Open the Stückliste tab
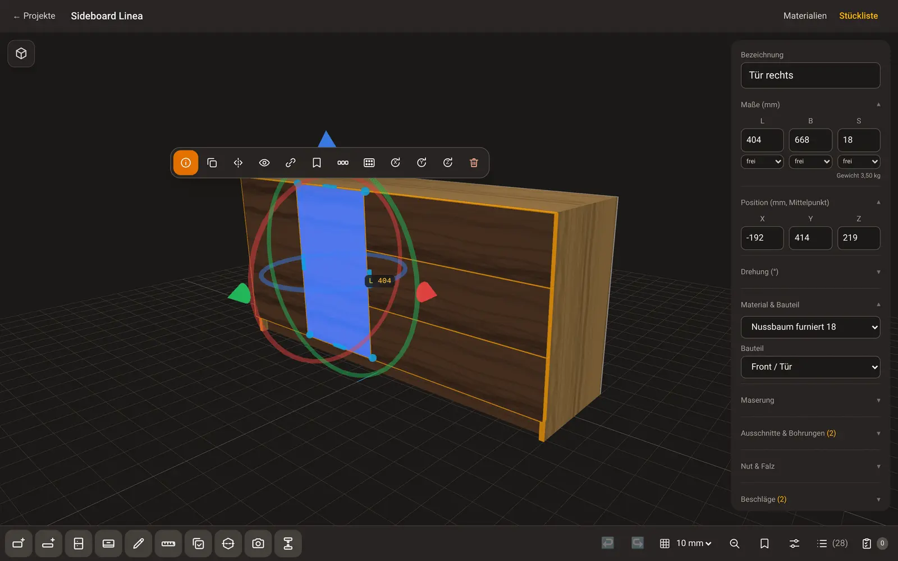 858,16
